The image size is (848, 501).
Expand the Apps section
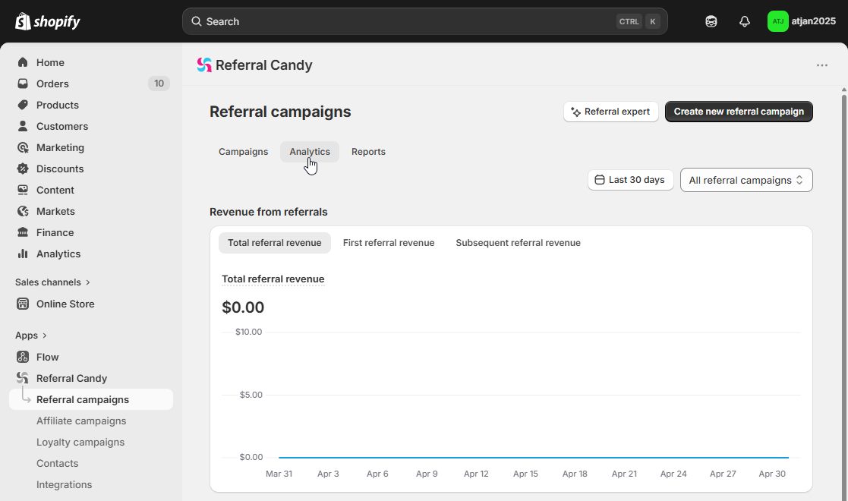point(31,336)
